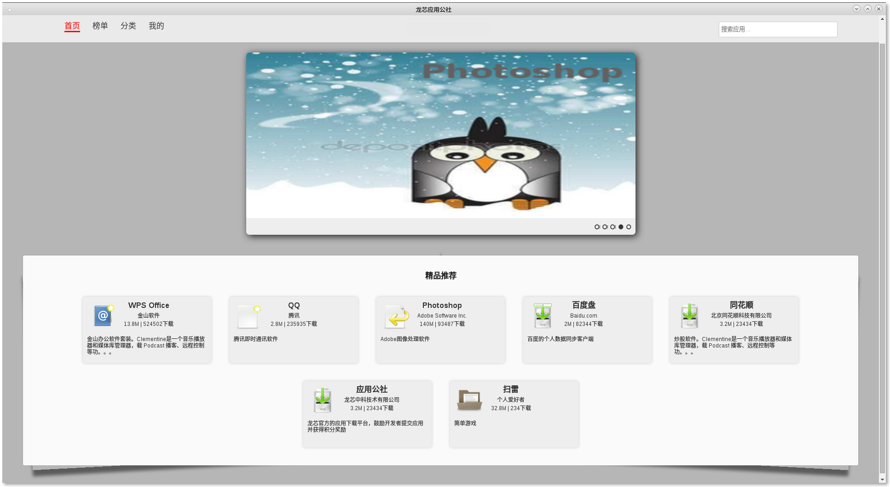Screen dimensions: 890x487
Task: Click the 腾讯即时通讯软件 description
Action: pos(255,339)
